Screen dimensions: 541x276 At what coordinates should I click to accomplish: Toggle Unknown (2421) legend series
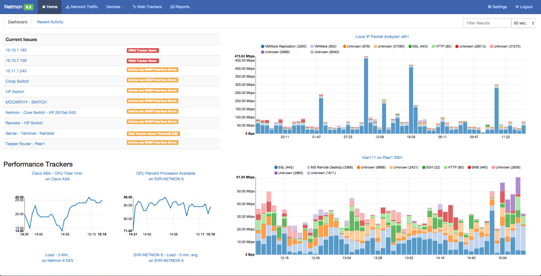tap(404, 167)
